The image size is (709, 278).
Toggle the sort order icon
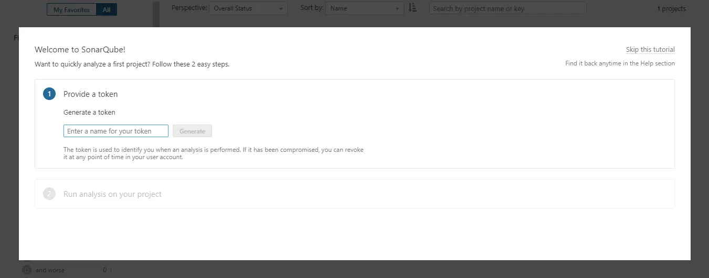(x=412, y=8)
